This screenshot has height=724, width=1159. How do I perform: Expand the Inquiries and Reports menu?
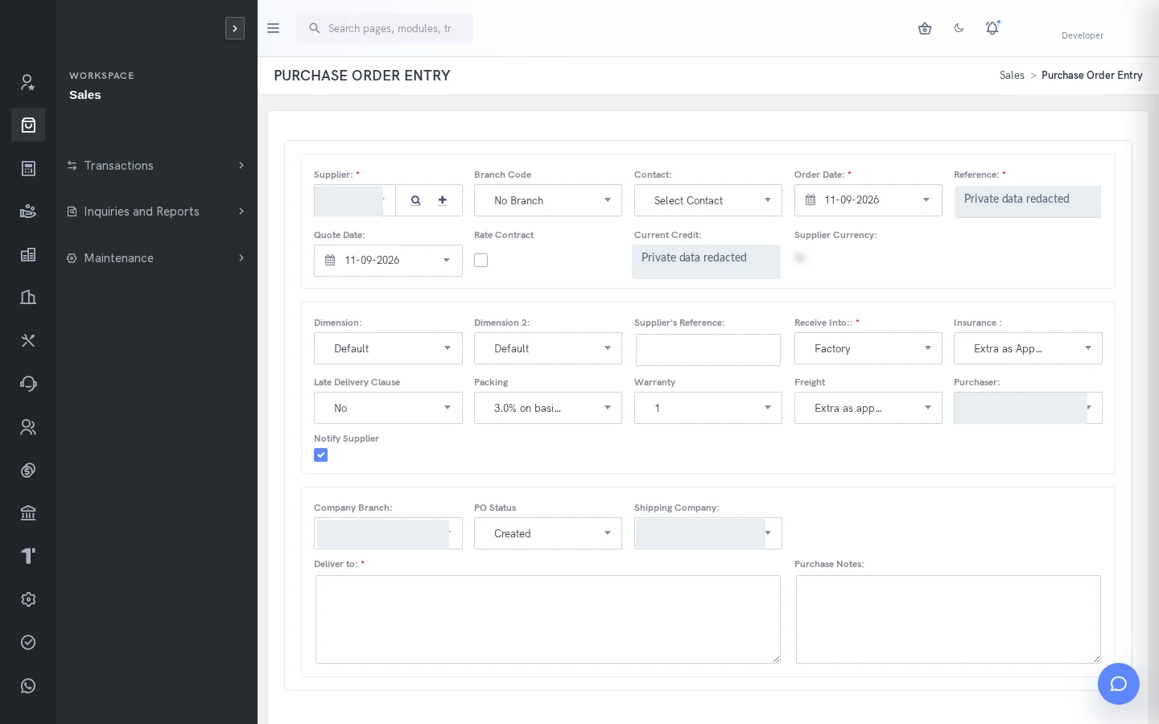[157, 212]
